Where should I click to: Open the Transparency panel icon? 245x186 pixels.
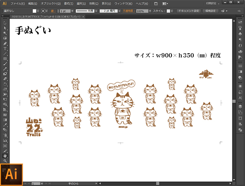240,78
